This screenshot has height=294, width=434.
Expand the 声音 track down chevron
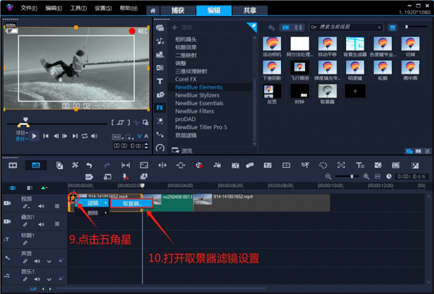[x=49, y=261]
